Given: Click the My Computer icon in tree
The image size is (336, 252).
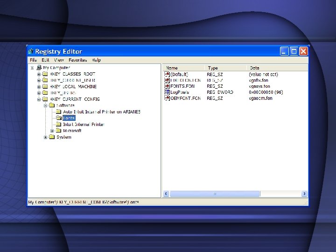Looking at the screenshot, I should point(39,68).
